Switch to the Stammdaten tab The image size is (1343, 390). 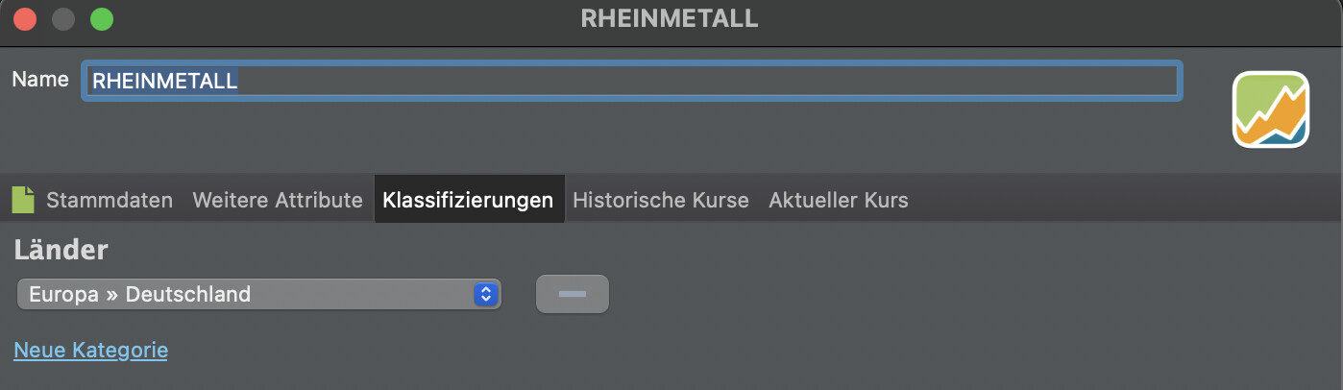pyautogui.click(x=110, y=200)
